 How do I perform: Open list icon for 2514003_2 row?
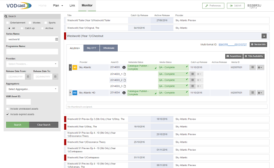[x=192, y=80]
